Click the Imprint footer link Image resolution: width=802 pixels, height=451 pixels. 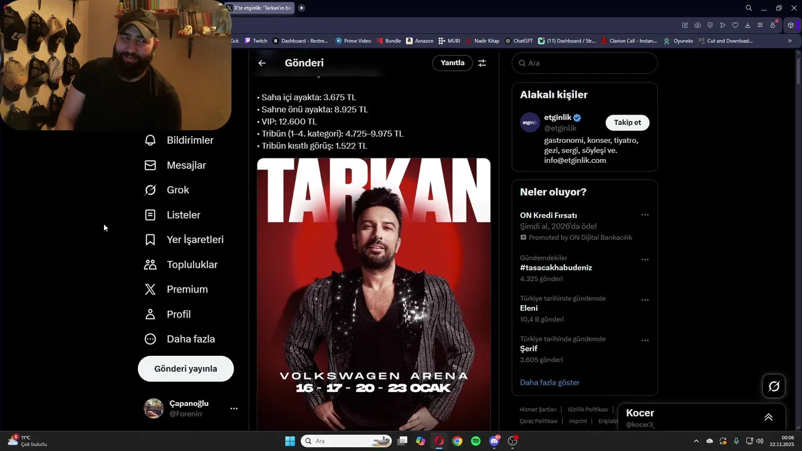coord(578,422)
